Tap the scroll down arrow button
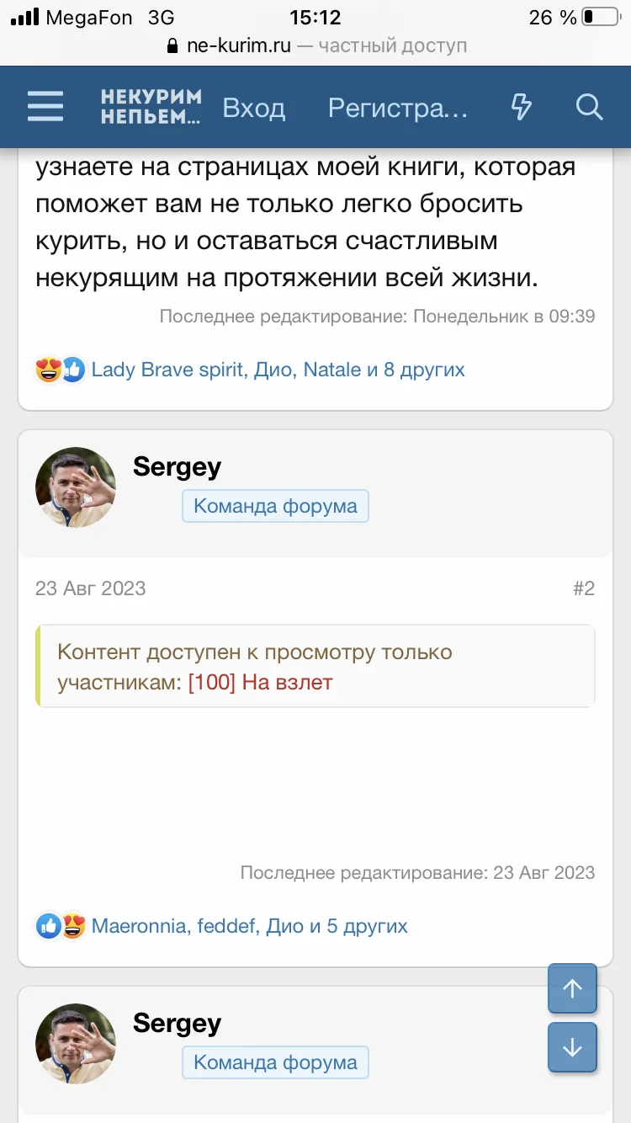Viewport: 631px width, 1123px height. [x=572, y=1047]
